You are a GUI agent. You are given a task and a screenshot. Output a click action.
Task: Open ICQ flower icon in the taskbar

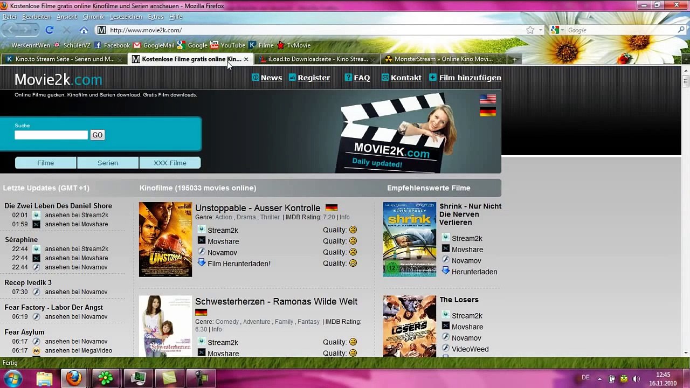pyautogui.click(x=106, y=378)
